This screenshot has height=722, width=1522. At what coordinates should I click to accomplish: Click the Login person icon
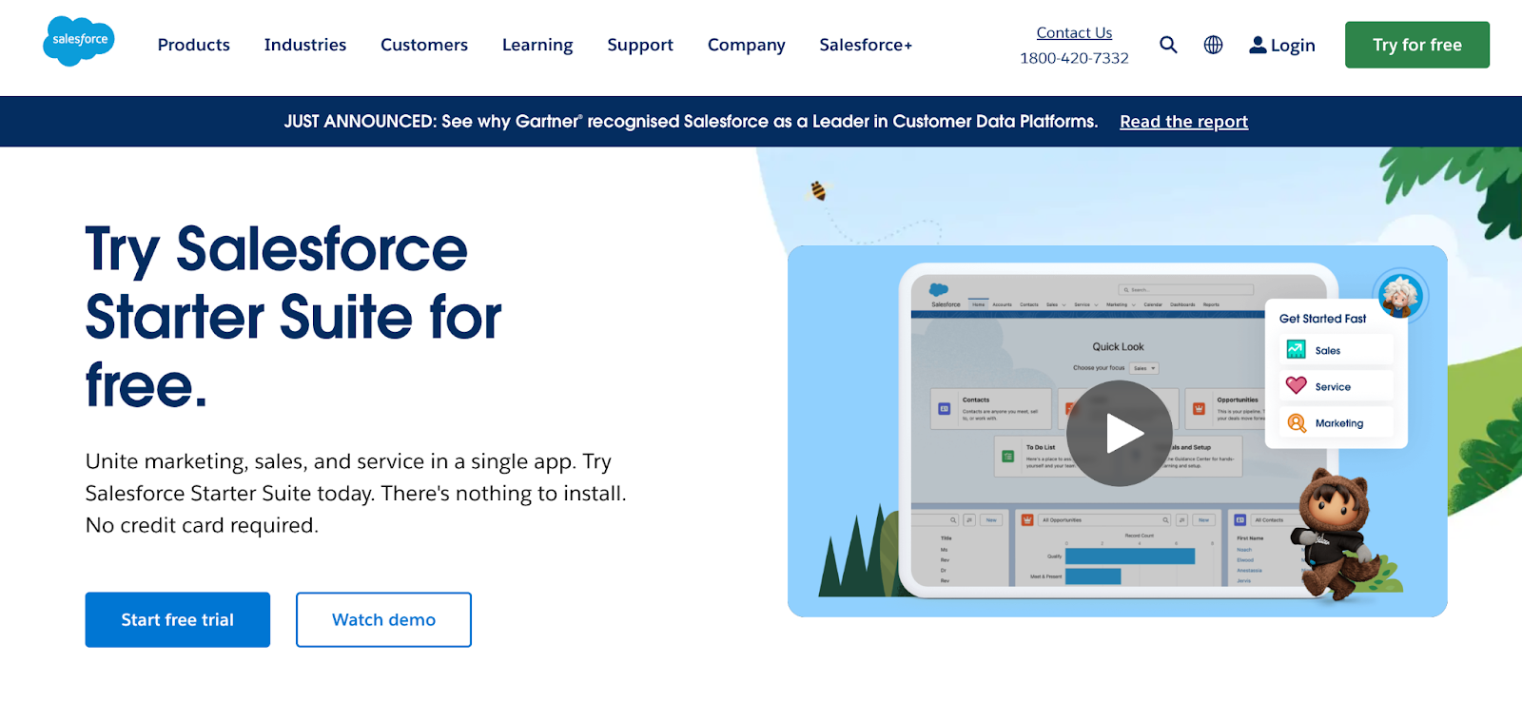click(1258, 45)
